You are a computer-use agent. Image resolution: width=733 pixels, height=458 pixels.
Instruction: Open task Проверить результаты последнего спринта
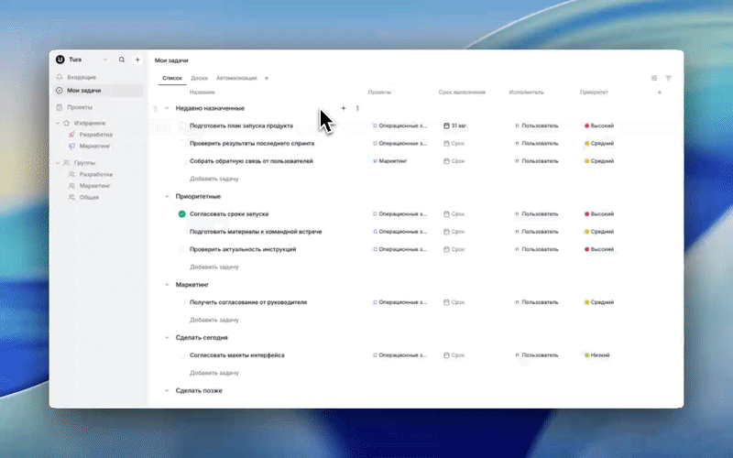coord(252,144)
